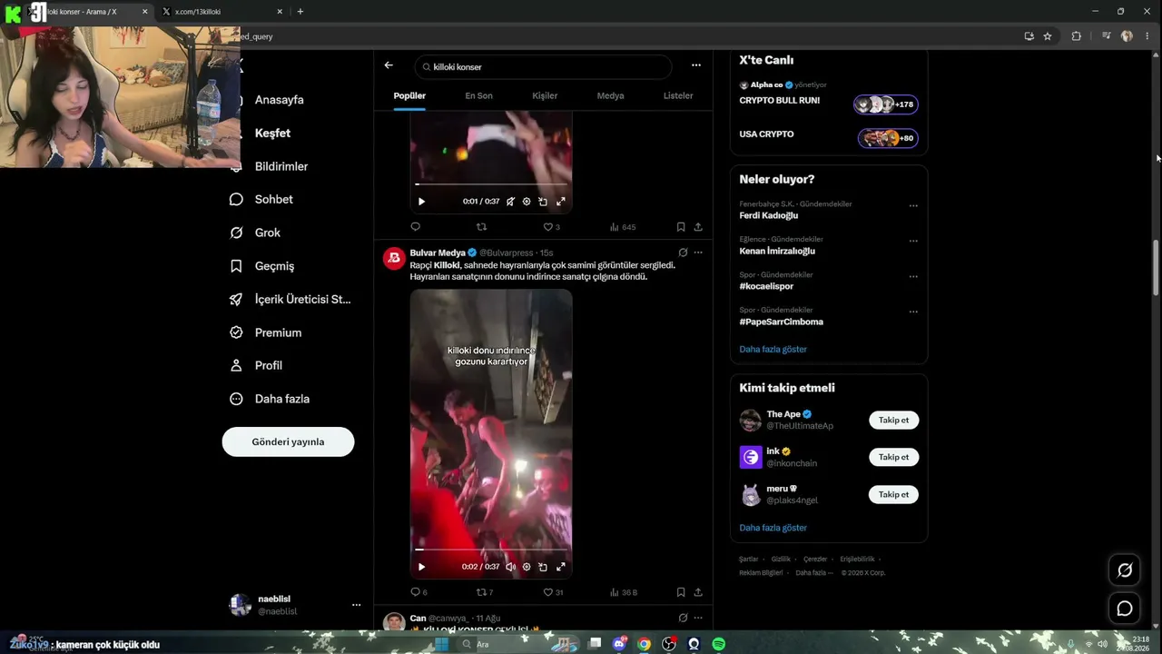Open Bildirimler in the sidebar
Screen dimensions: 1162x654
[x=281, y=166]
